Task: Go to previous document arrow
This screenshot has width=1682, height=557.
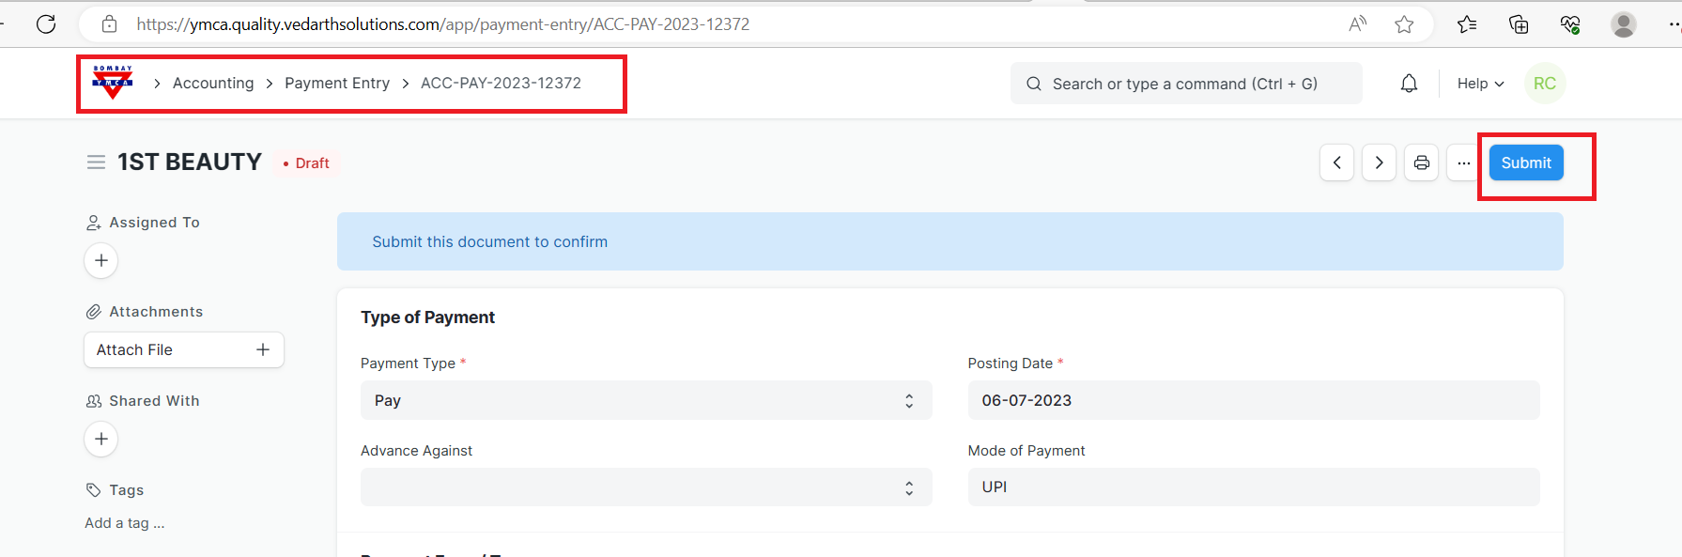Action: 1336,162
